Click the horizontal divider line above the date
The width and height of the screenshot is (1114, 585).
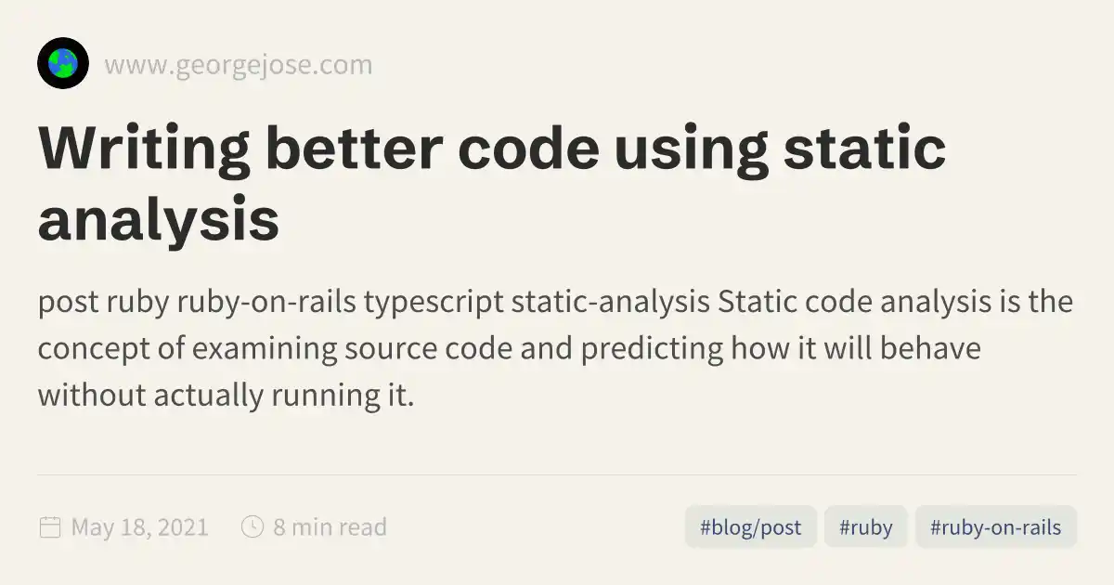click(557, 474)
